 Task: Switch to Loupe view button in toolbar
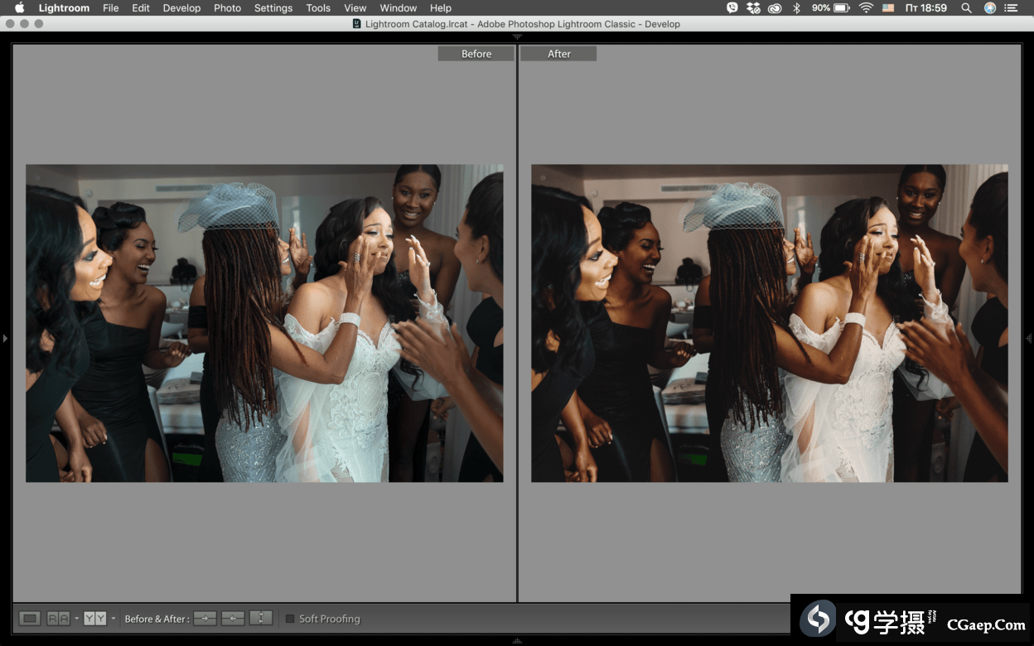pyautogui.click(x=30, y=619)
